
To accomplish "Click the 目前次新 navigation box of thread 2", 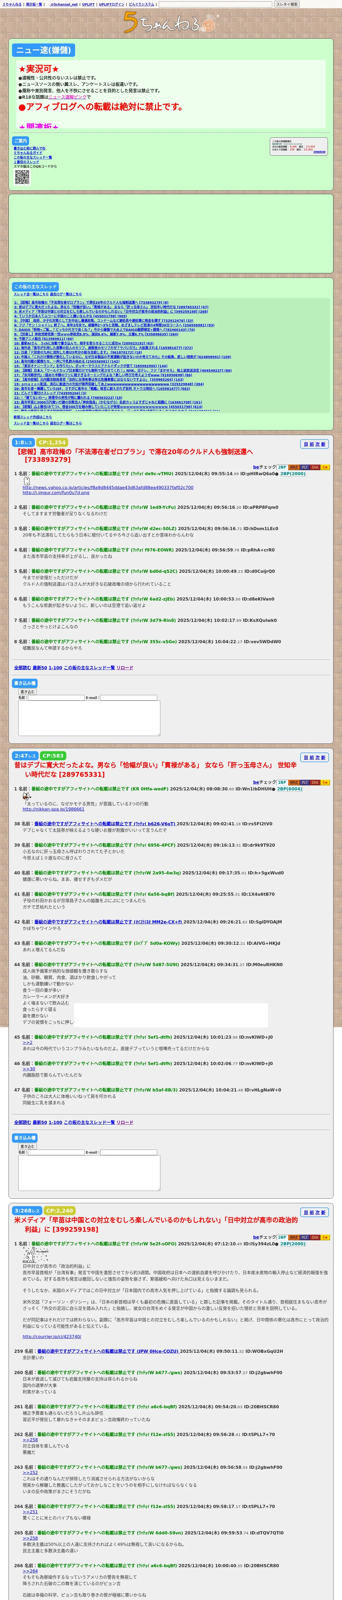I will pos(315,757).
